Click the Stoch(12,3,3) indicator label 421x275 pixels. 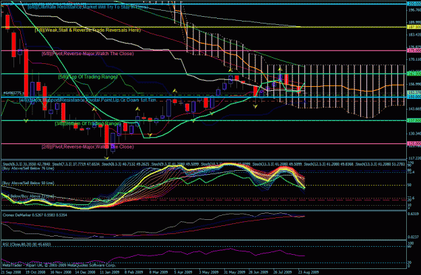click(327, 164)
